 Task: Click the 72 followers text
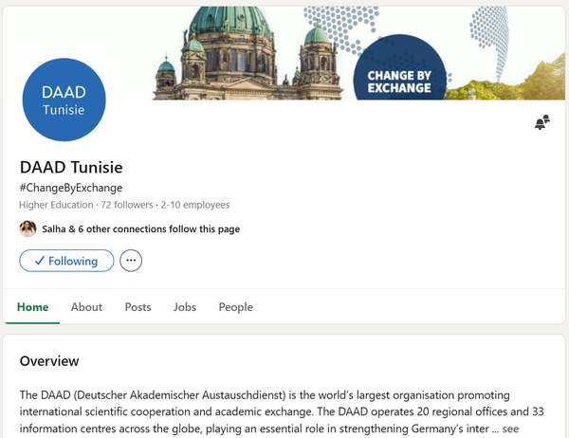[127, 205]
